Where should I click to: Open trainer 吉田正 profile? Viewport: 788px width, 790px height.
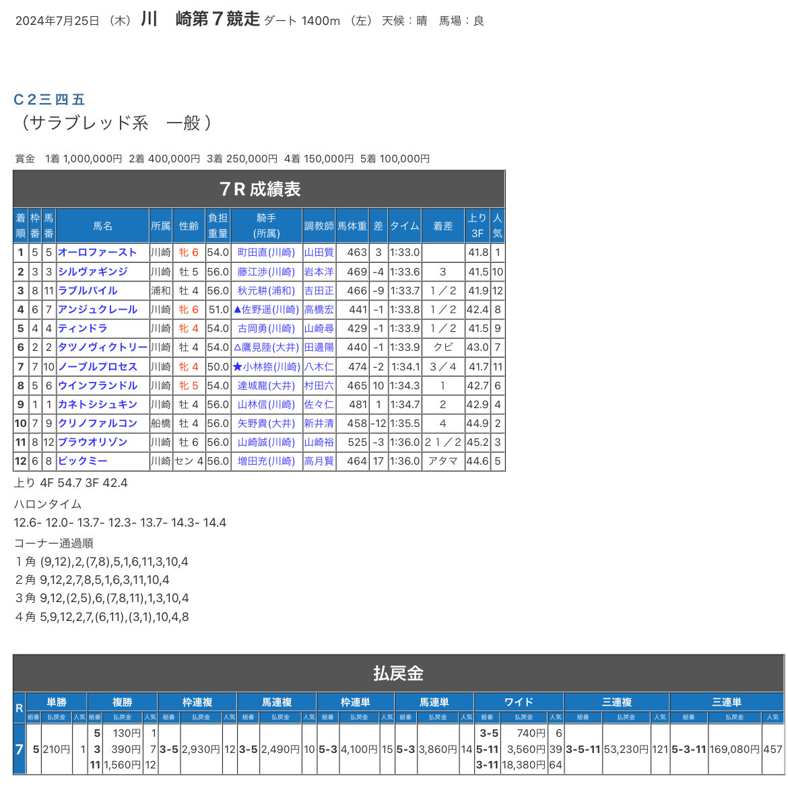319,291
